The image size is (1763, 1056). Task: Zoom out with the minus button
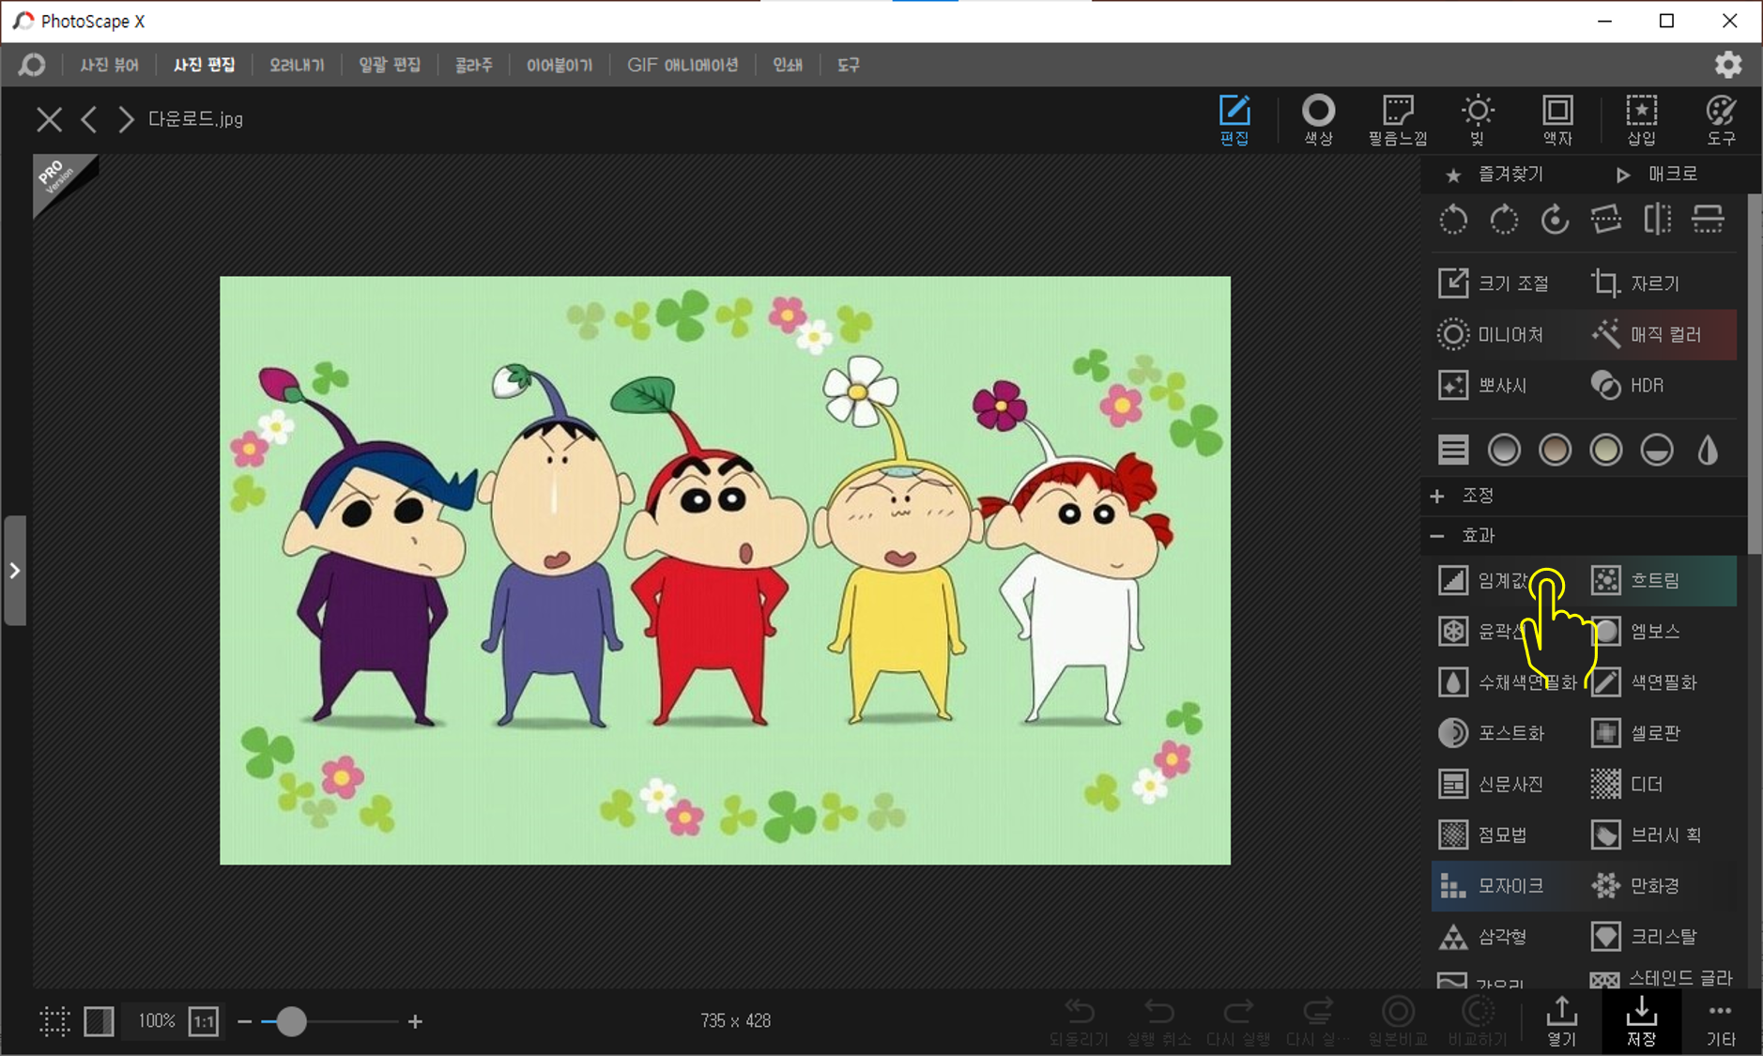point(245,1021)
